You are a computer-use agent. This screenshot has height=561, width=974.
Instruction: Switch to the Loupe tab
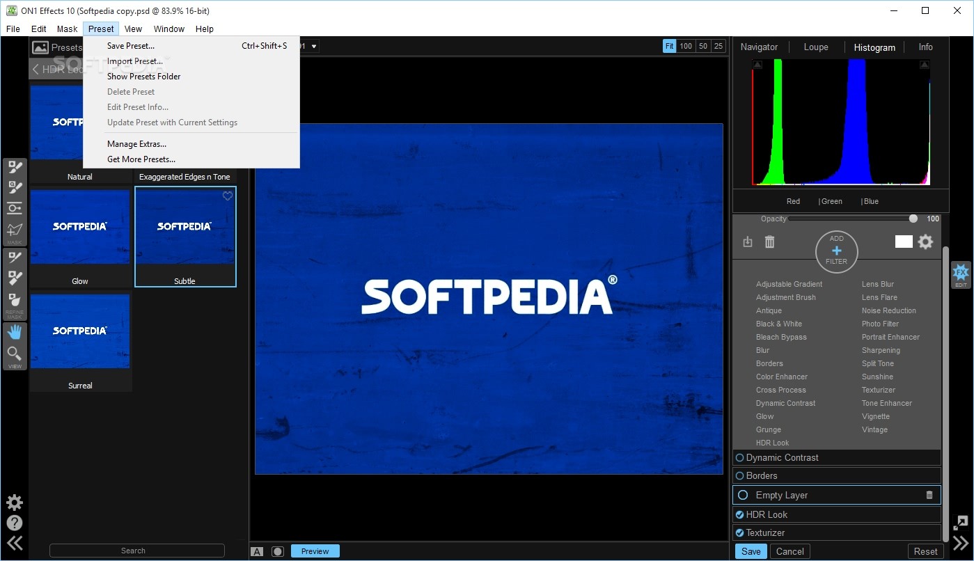816,47
